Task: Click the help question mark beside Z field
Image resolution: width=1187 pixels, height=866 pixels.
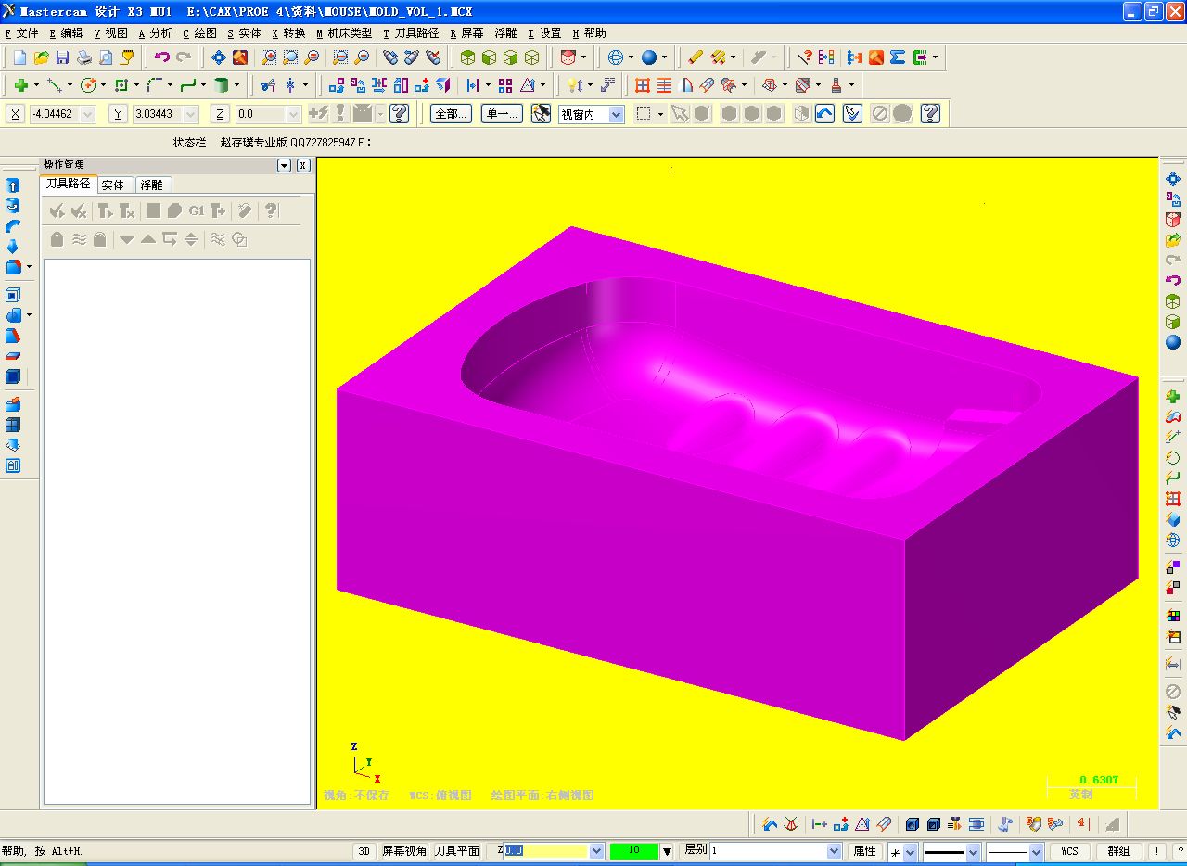Action: [x=400, y=114]
